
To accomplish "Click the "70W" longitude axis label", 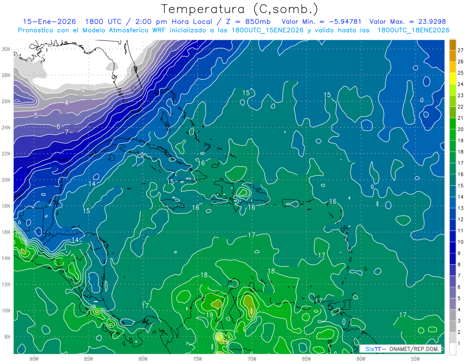I will pyautogui.click(x=252, y=359).
